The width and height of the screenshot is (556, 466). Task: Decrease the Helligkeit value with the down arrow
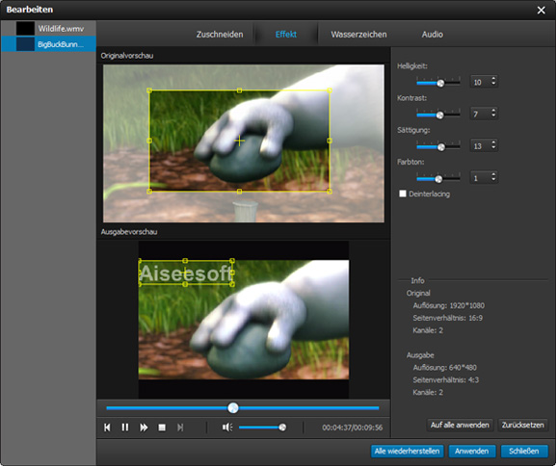493,84
